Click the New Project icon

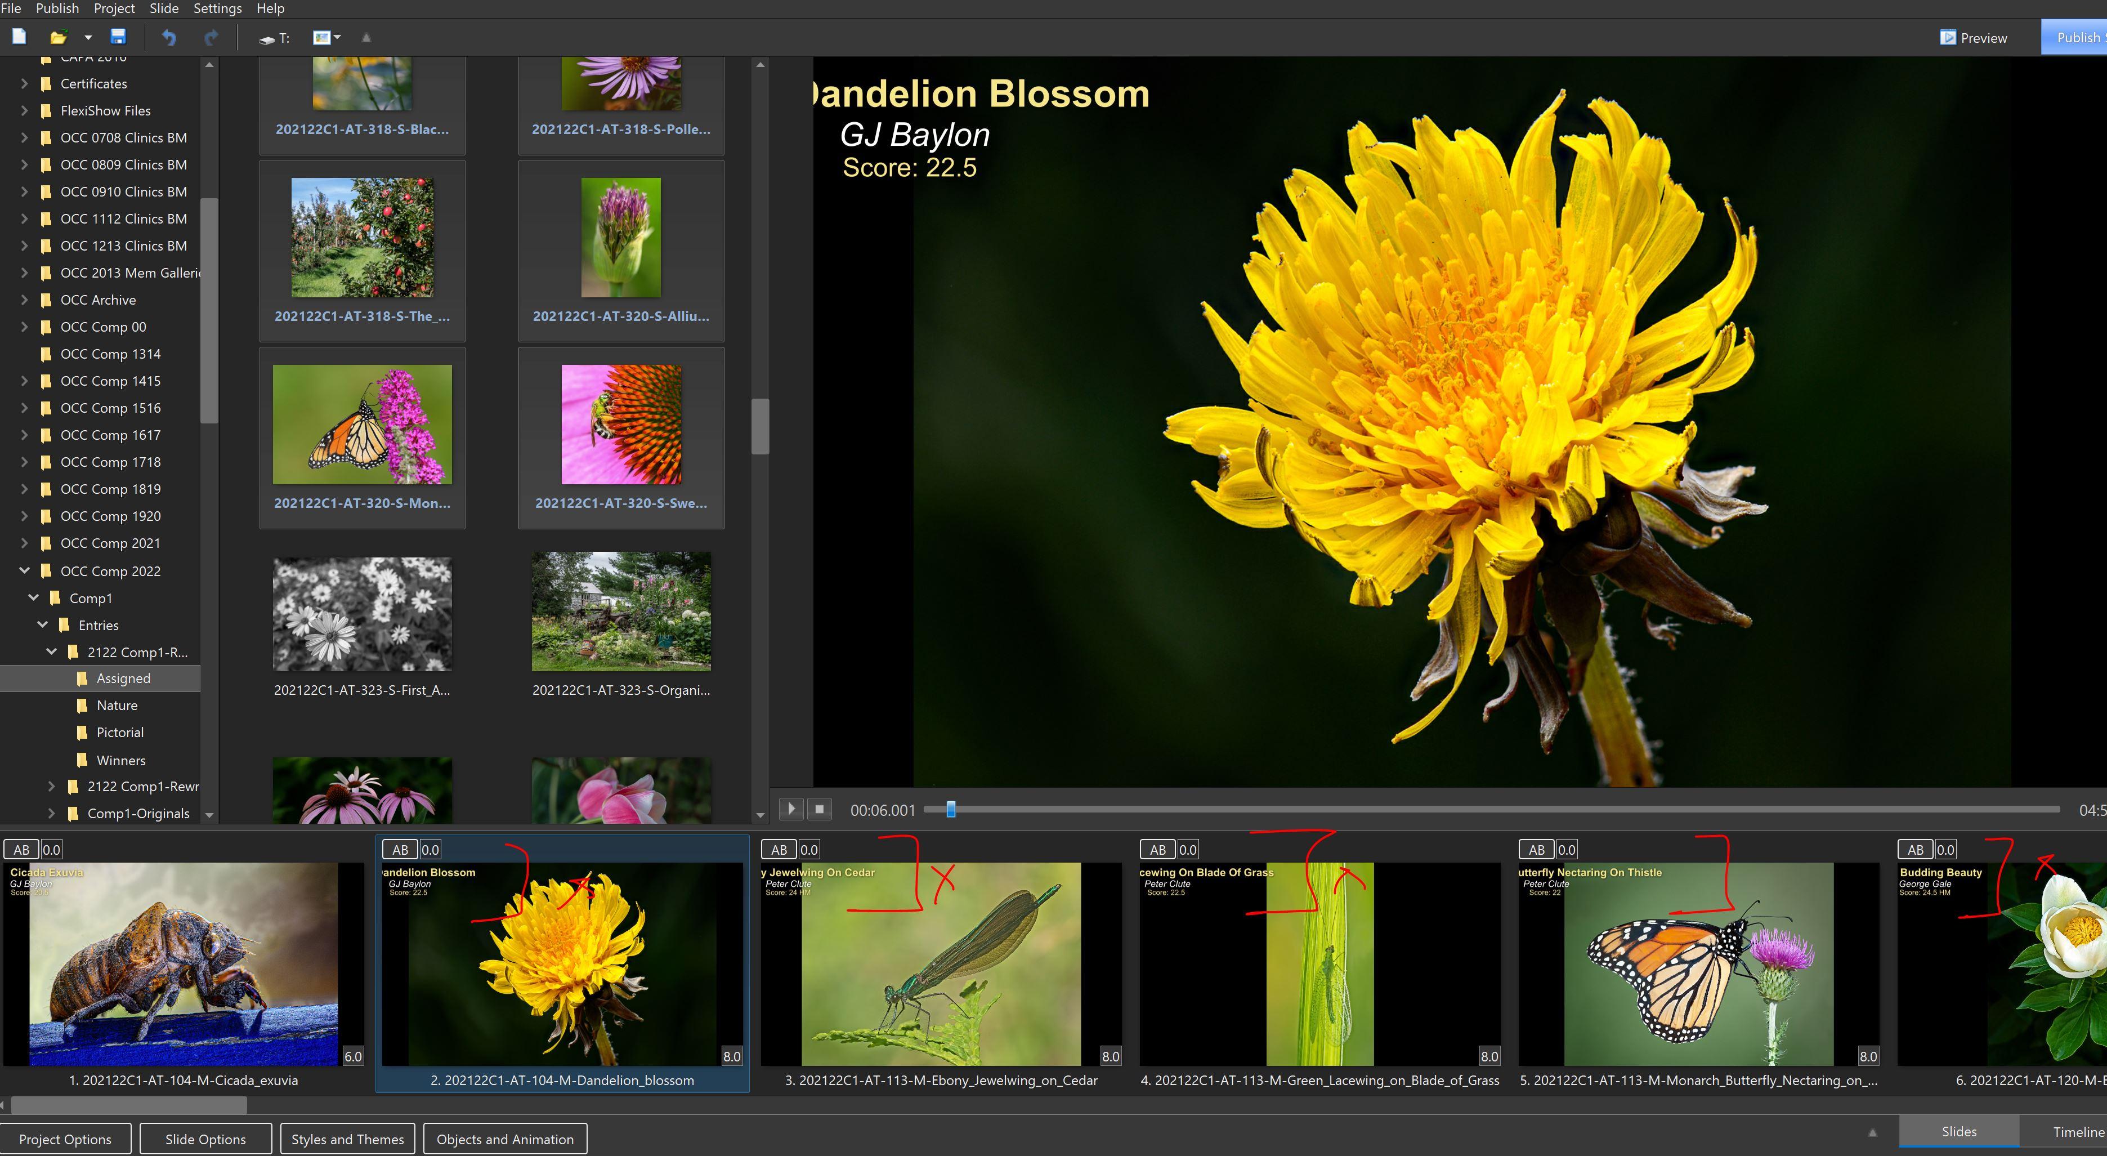pyautogui.click(x=19, y=37)
